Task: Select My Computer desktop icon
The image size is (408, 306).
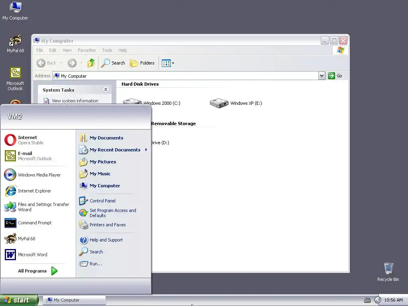Action: 15,11
